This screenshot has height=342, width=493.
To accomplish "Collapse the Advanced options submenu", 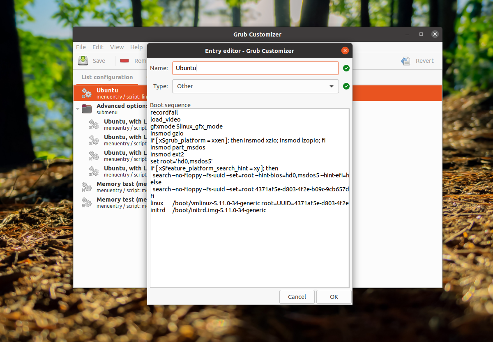I will pyautogui.click(x=77, y=109).
